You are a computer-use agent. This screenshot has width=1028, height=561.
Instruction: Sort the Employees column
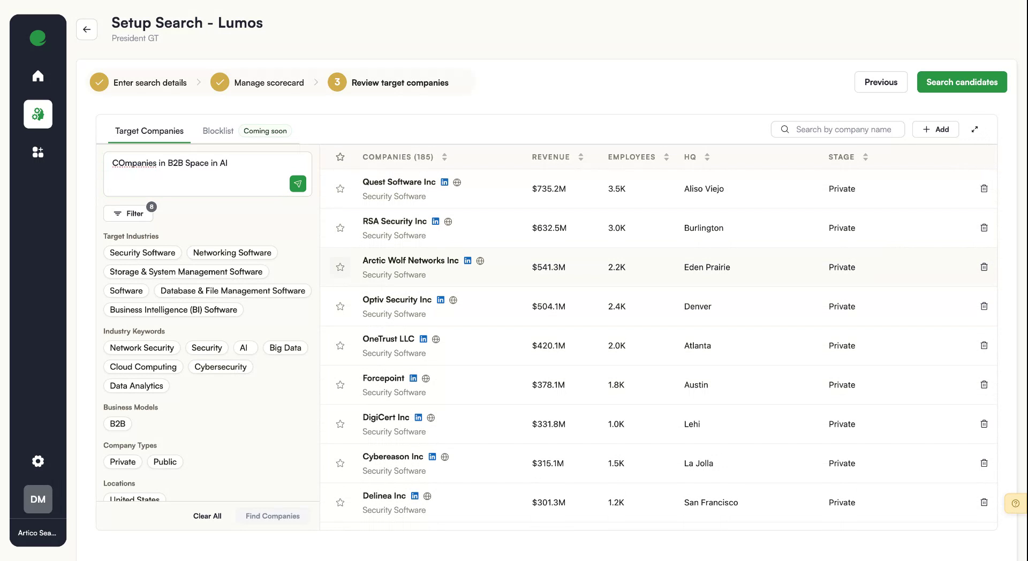tap(666, 157)
